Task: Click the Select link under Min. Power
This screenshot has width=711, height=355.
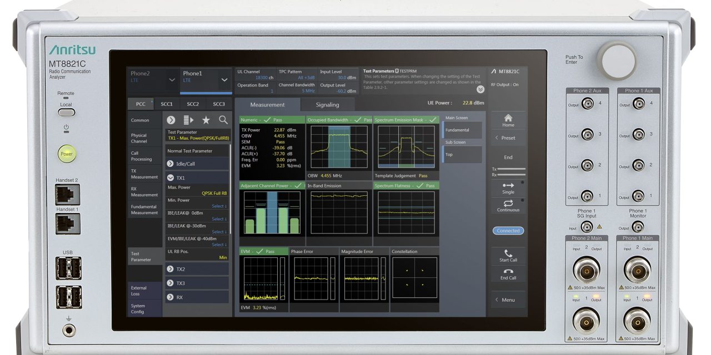Action: (219, 206)
